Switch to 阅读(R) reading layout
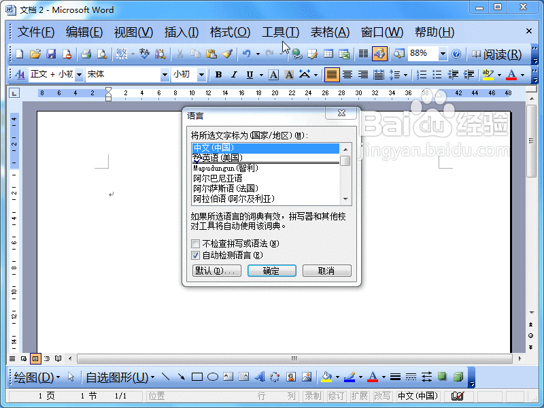544x408 pixels. point(497,54)
